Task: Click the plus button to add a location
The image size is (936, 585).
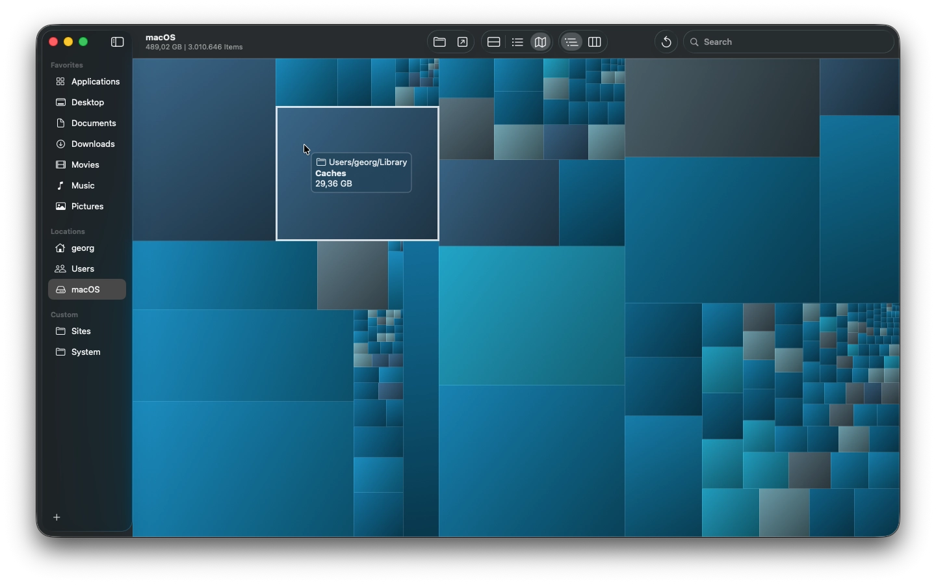Action: (x=57, y=517)
